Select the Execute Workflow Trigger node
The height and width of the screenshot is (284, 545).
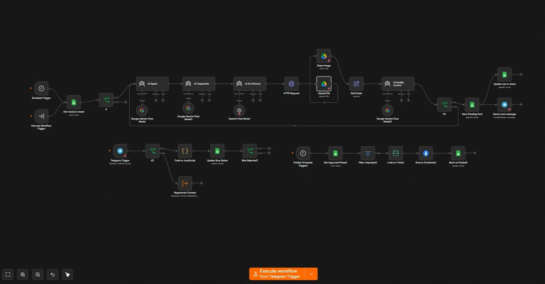[41, 116]
